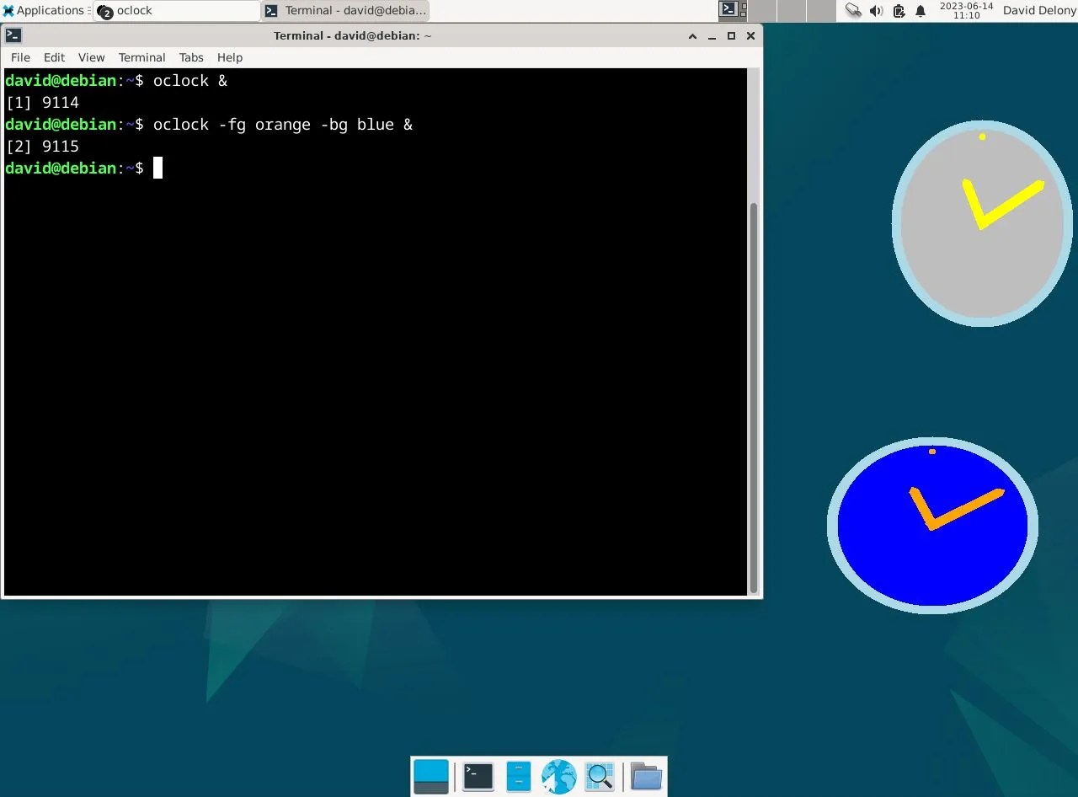The height and width of the screenshot is (797, 1078).
Task: Select the Terminal window button in the taskbar
Action: [x=345, y=10]
